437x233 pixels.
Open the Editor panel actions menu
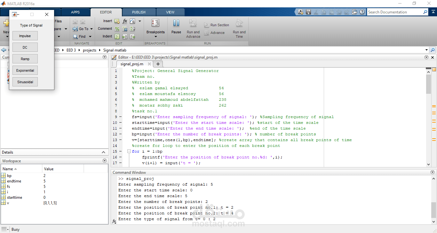pos(426,57)
